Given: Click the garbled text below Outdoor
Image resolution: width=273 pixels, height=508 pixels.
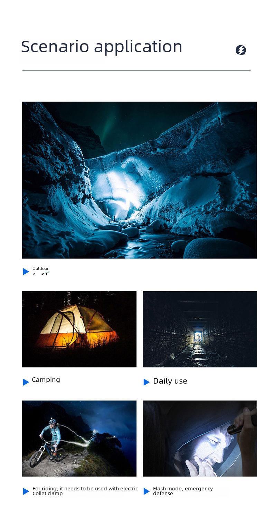Looking at the screenshot, I should [x=41, y=273].
